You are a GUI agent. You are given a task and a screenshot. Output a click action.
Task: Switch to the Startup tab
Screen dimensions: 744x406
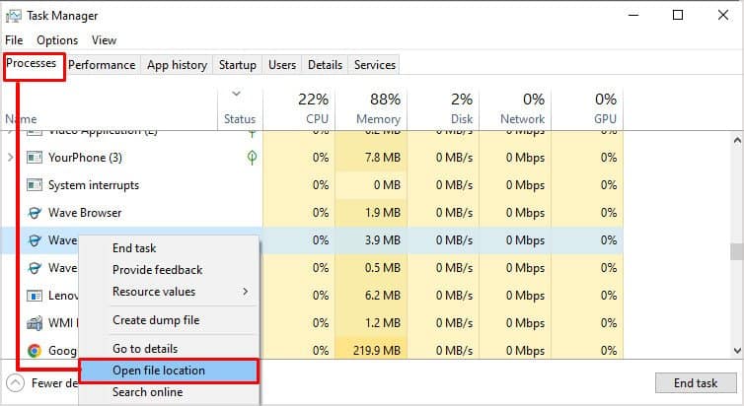click(x=237, y=65)
